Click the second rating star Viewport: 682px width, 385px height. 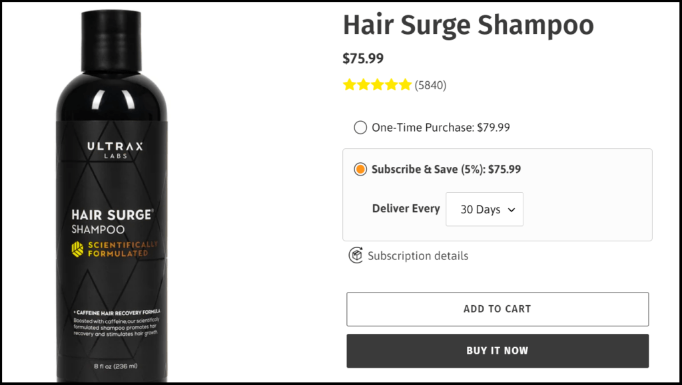click(364, 84)
